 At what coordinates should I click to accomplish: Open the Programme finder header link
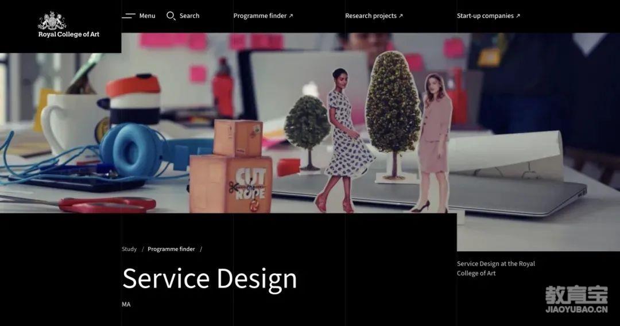(x=263, y=16)
